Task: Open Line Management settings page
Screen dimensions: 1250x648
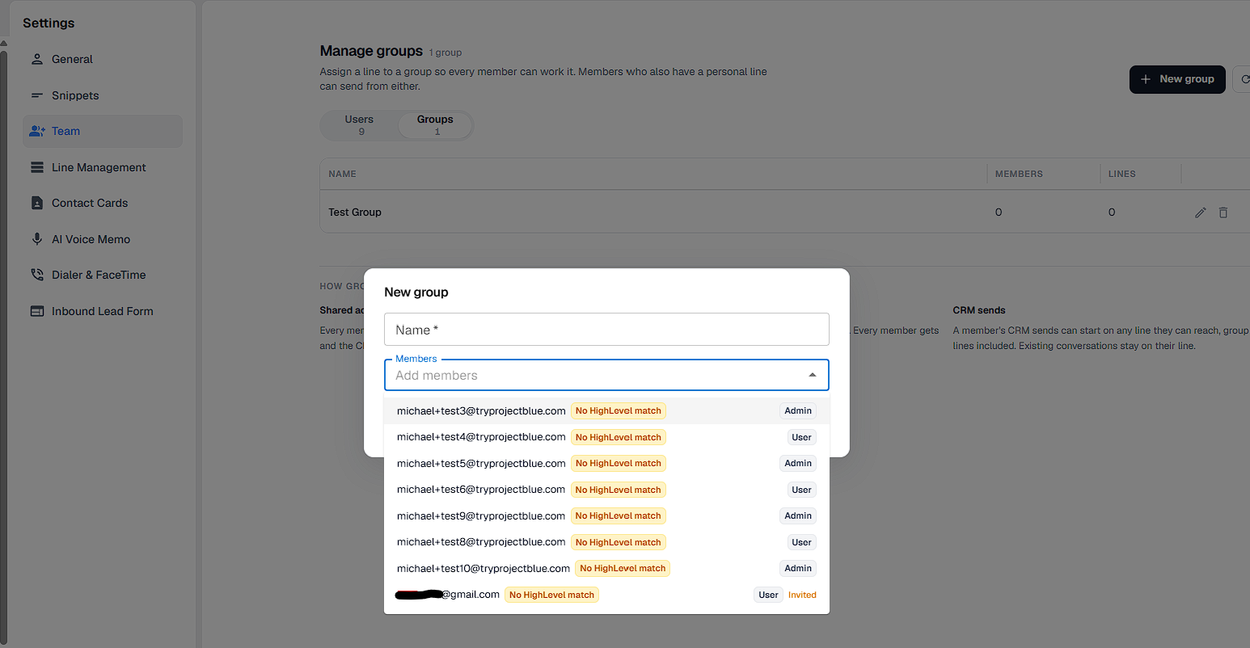Action: click(103, 167)
